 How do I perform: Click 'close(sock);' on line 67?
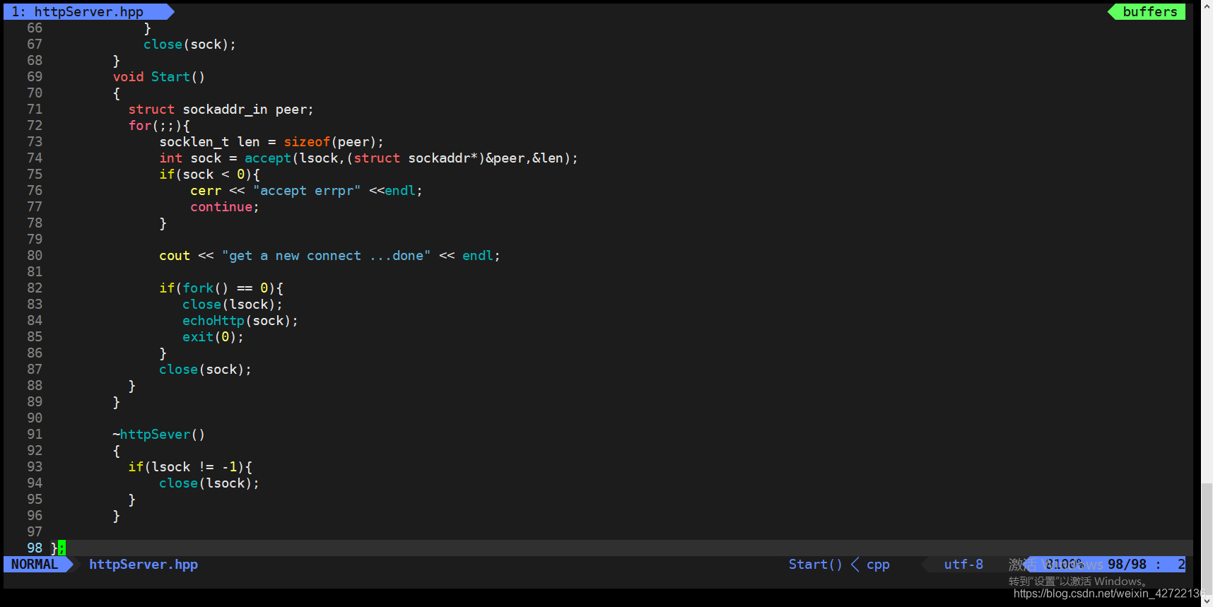pyautogui.click(x=189, y=44)
